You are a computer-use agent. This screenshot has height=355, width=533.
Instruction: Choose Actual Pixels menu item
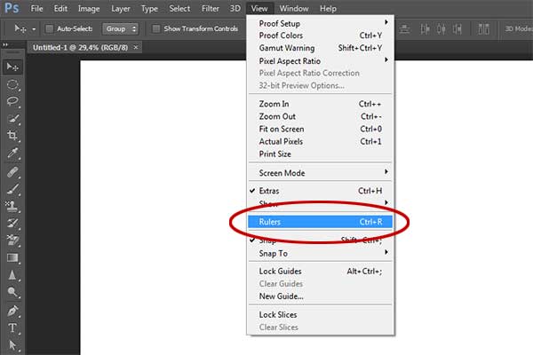pyautogui.click(x=320, y=141)
